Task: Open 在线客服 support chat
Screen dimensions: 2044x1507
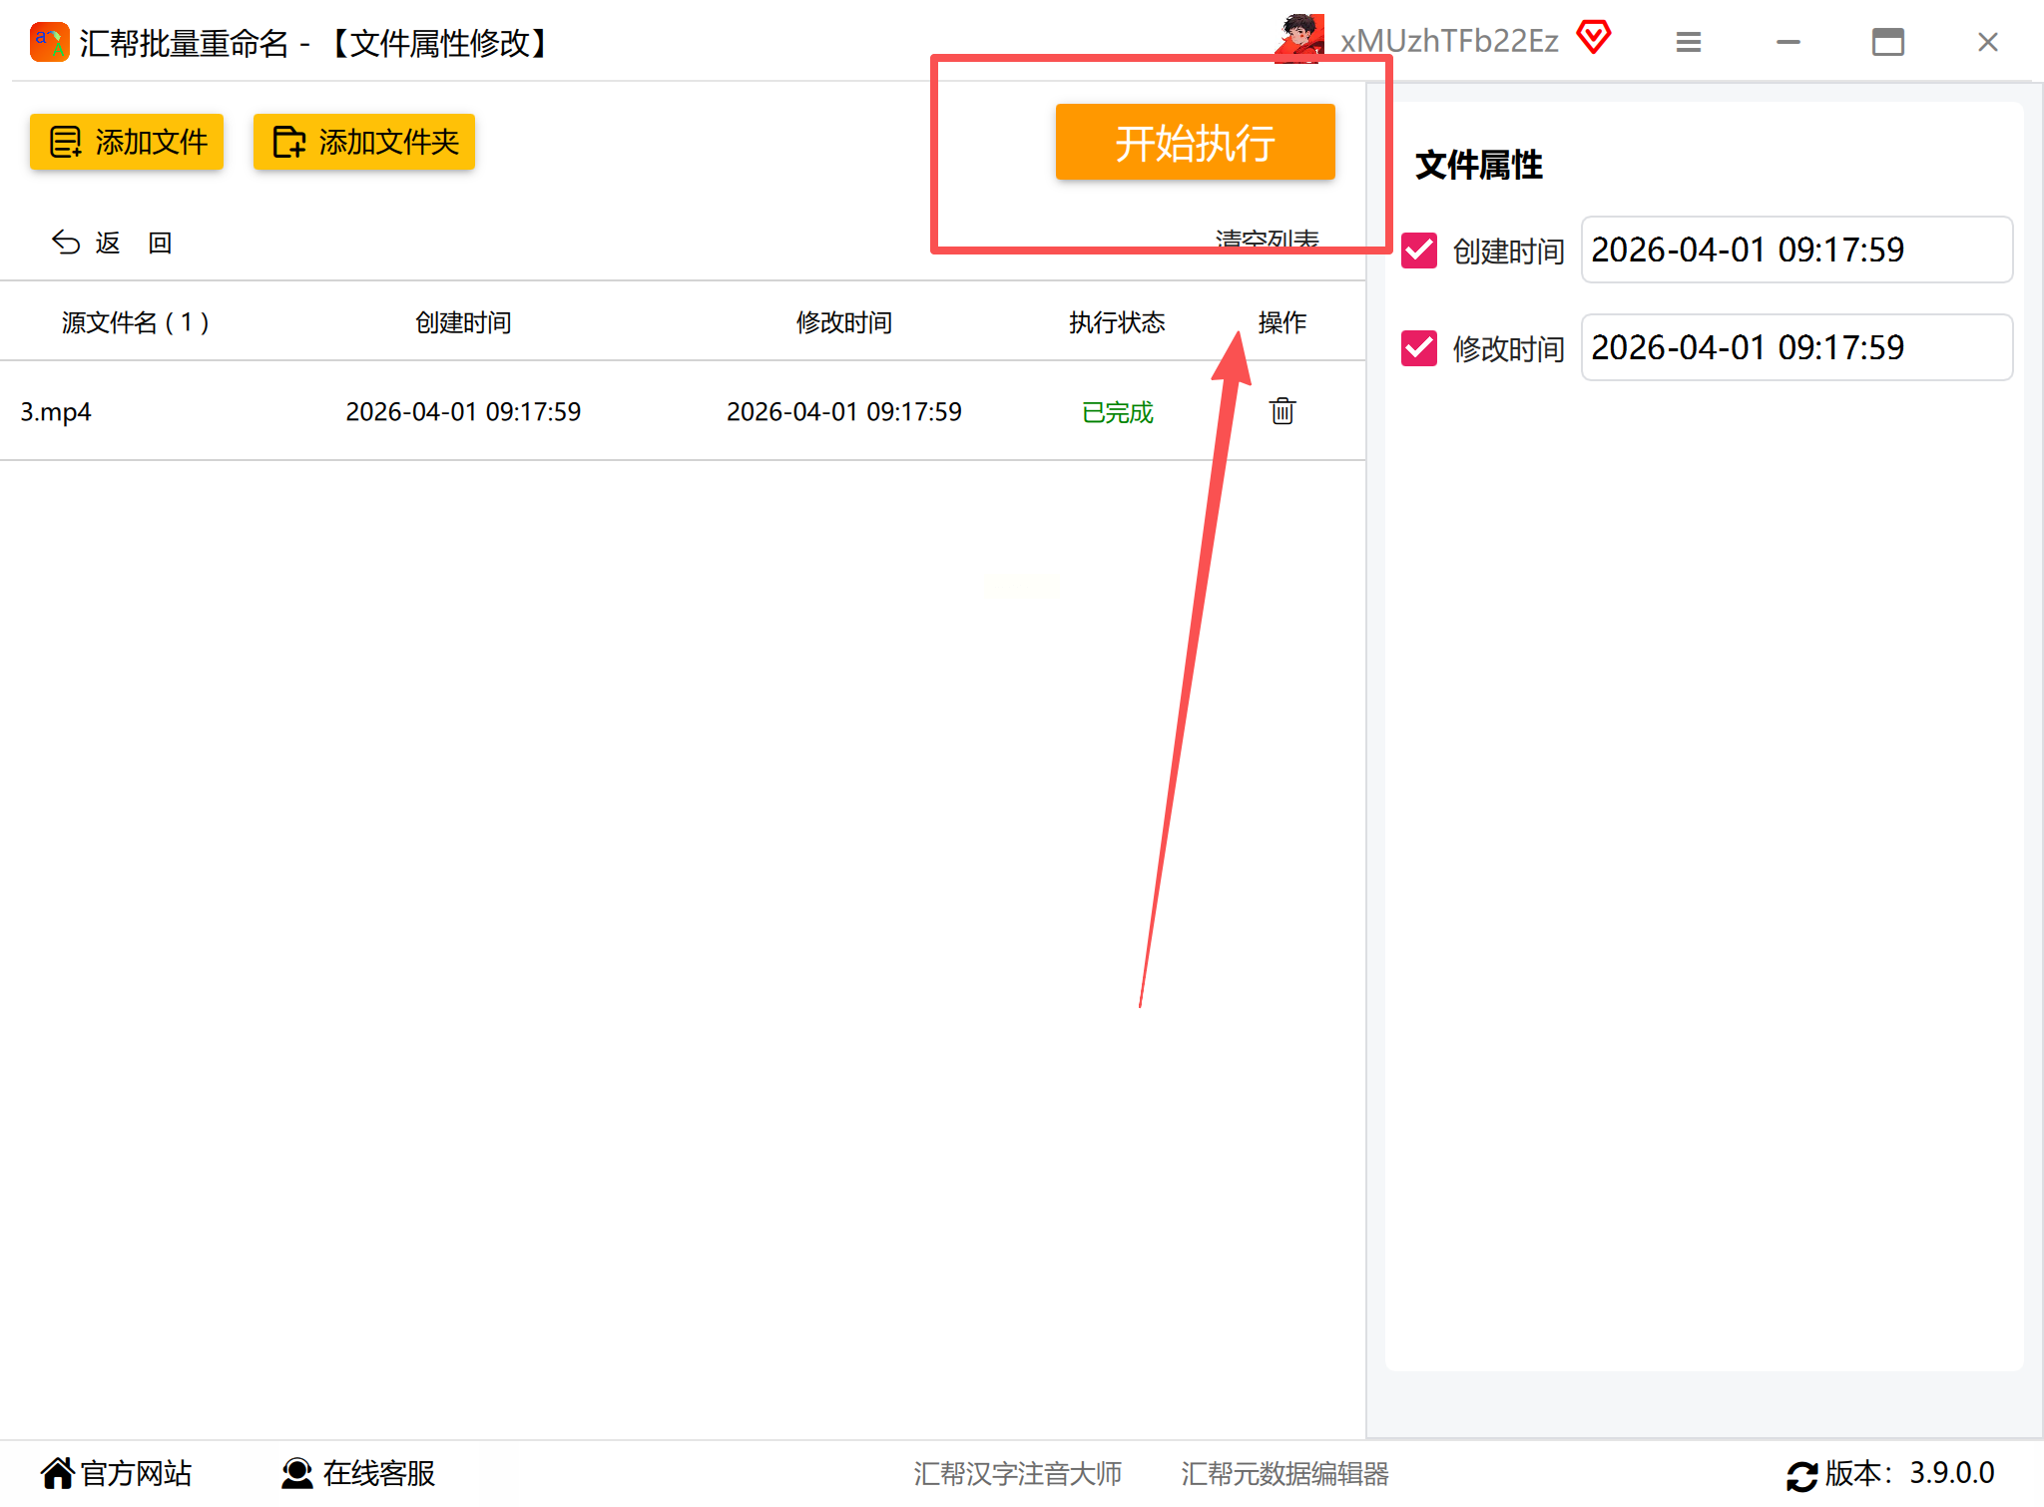Action: [358, 1473]
